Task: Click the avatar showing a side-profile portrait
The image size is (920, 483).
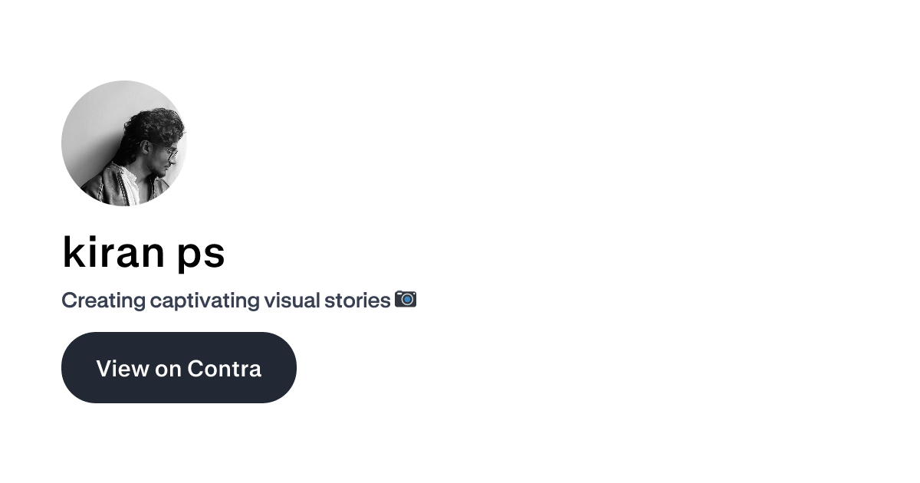Action: (x=124, y=143)
